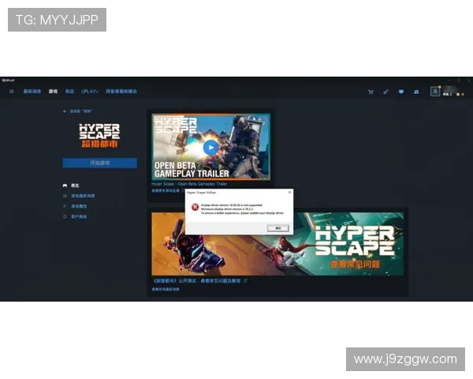Viewport: 473px width, 379px height.
Task: Click the back arrow to return to games
Action: [65, 111]
